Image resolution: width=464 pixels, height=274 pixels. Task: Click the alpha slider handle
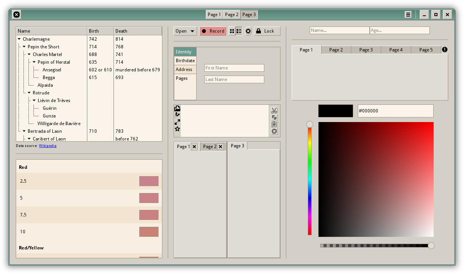[431, 246]
